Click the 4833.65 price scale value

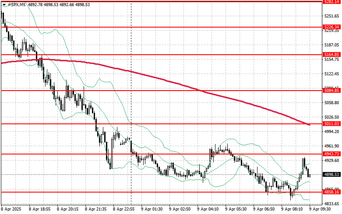[x=332, y=204]
